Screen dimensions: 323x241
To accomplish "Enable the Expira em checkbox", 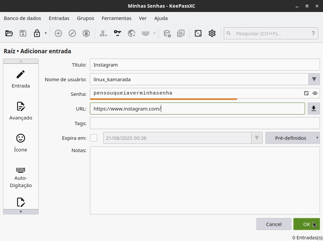I will pos(94,138).
